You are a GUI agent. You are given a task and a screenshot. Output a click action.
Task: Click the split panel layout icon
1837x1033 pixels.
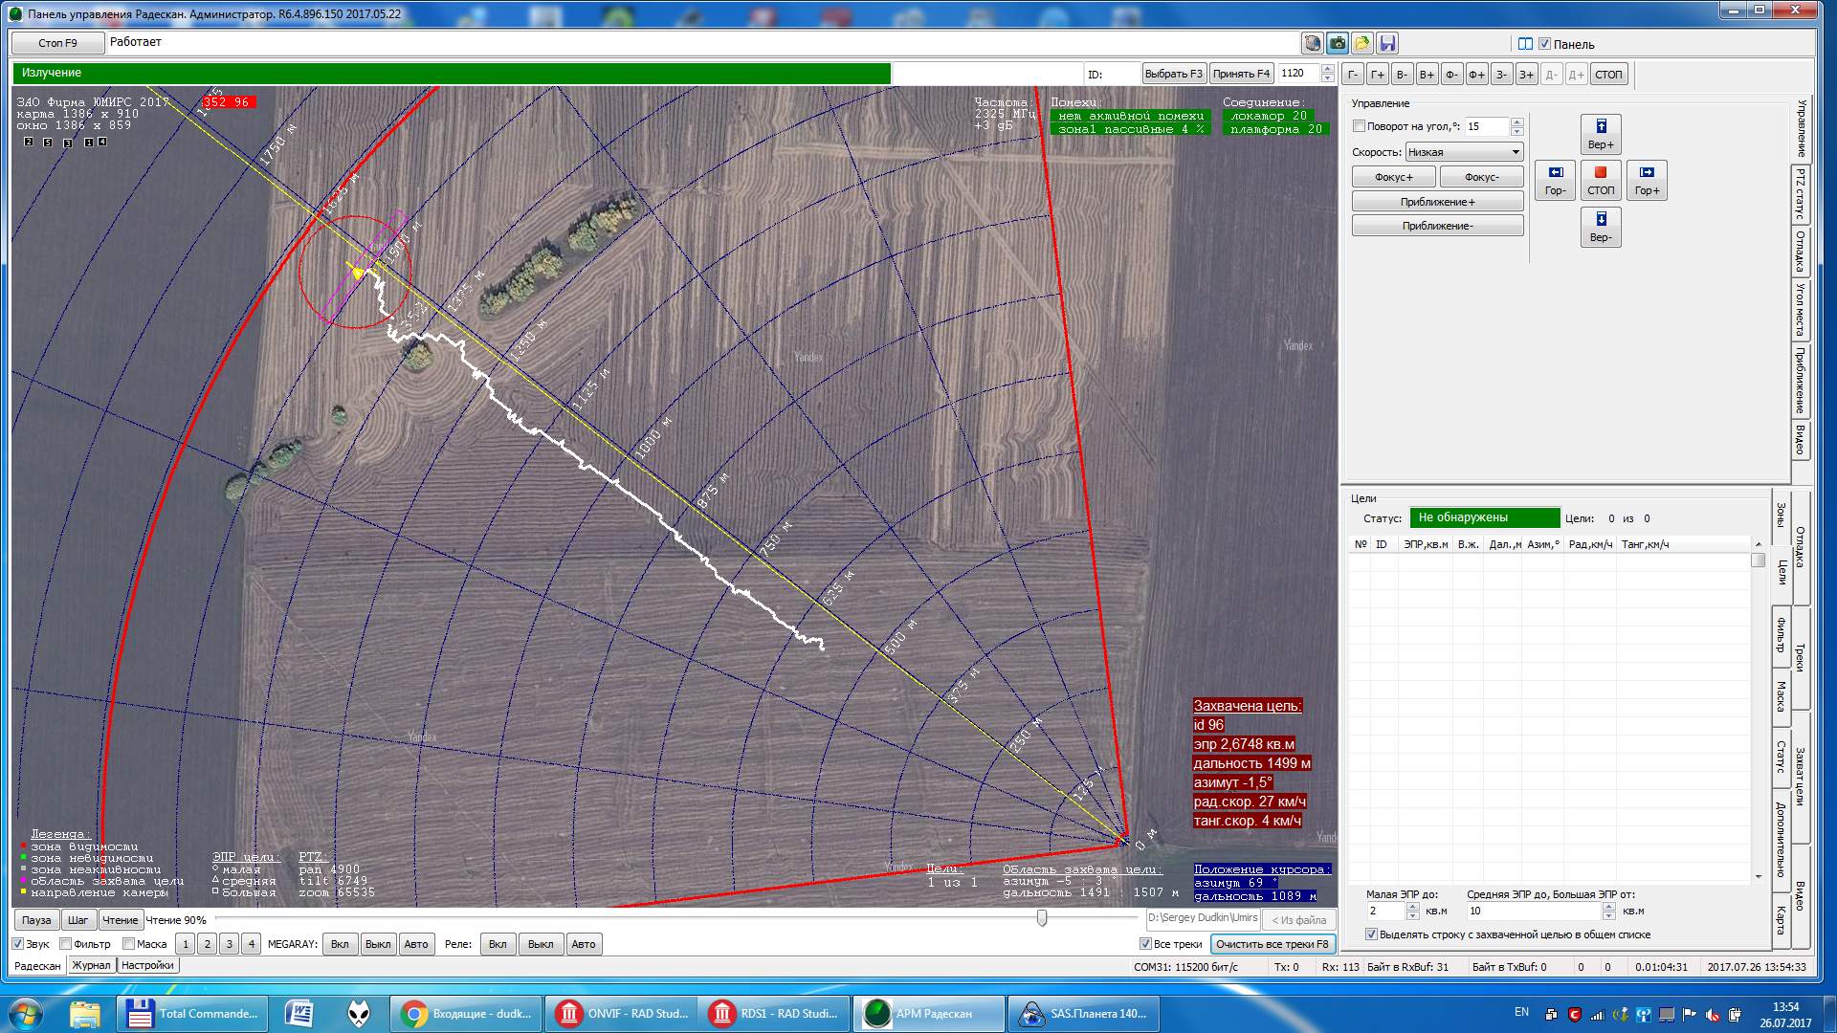(1525, 44)
